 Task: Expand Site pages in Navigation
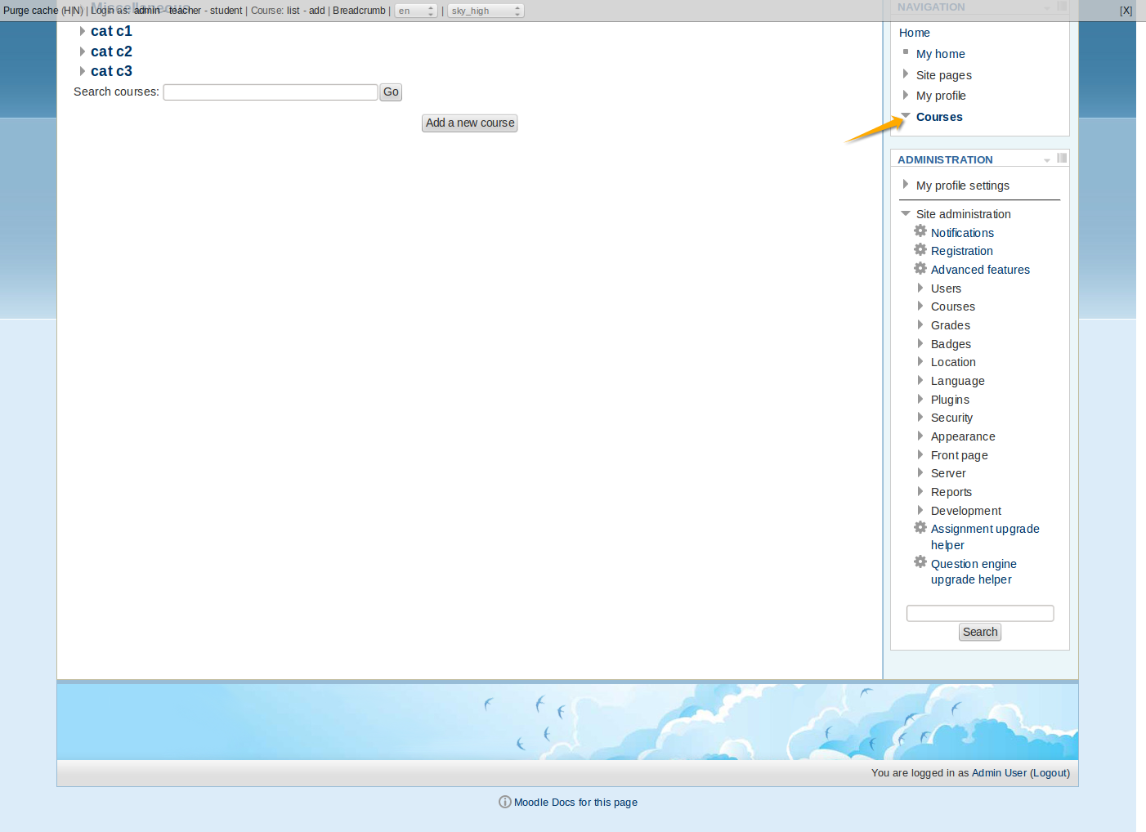click(x=906, y=74)
